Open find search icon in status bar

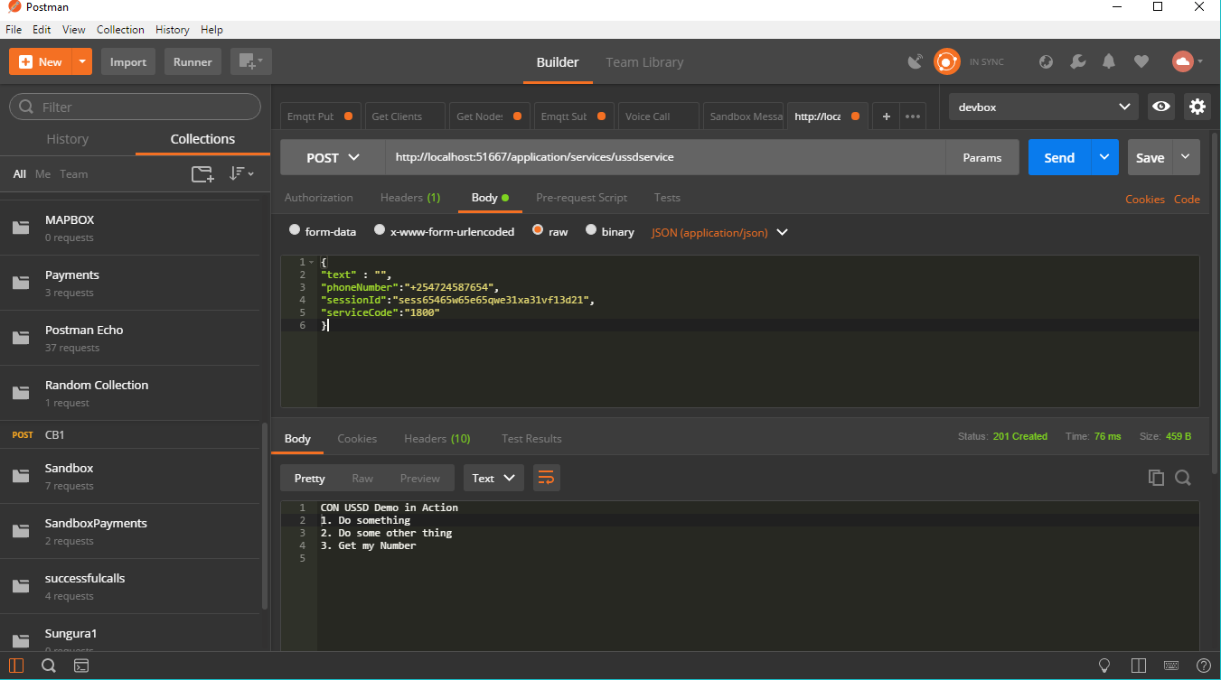[49, 666]
